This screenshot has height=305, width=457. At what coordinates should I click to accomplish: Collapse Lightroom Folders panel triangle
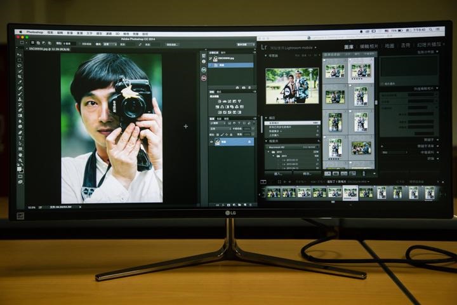pyautogui.click(x=266, y=141)
